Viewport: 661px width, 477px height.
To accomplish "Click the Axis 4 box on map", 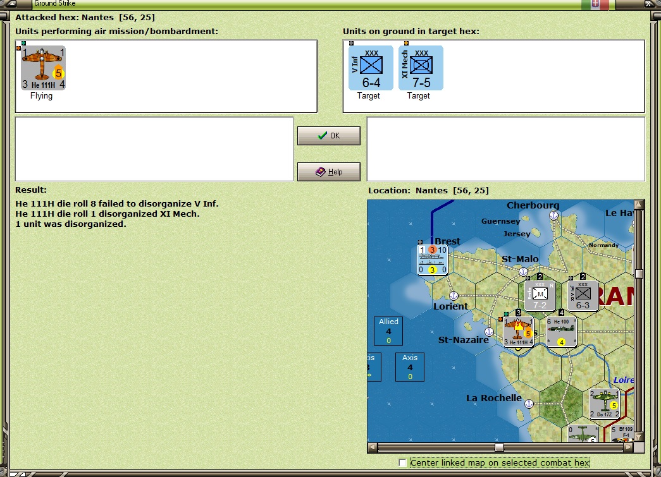I will coord(410,367).
